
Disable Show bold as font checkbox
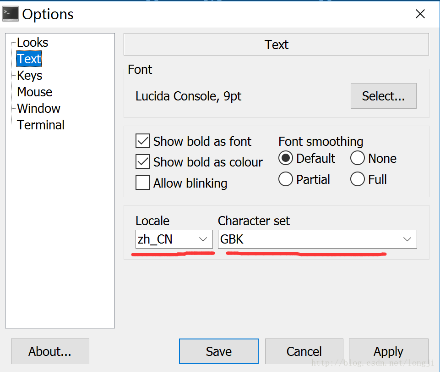click(142, 141)
